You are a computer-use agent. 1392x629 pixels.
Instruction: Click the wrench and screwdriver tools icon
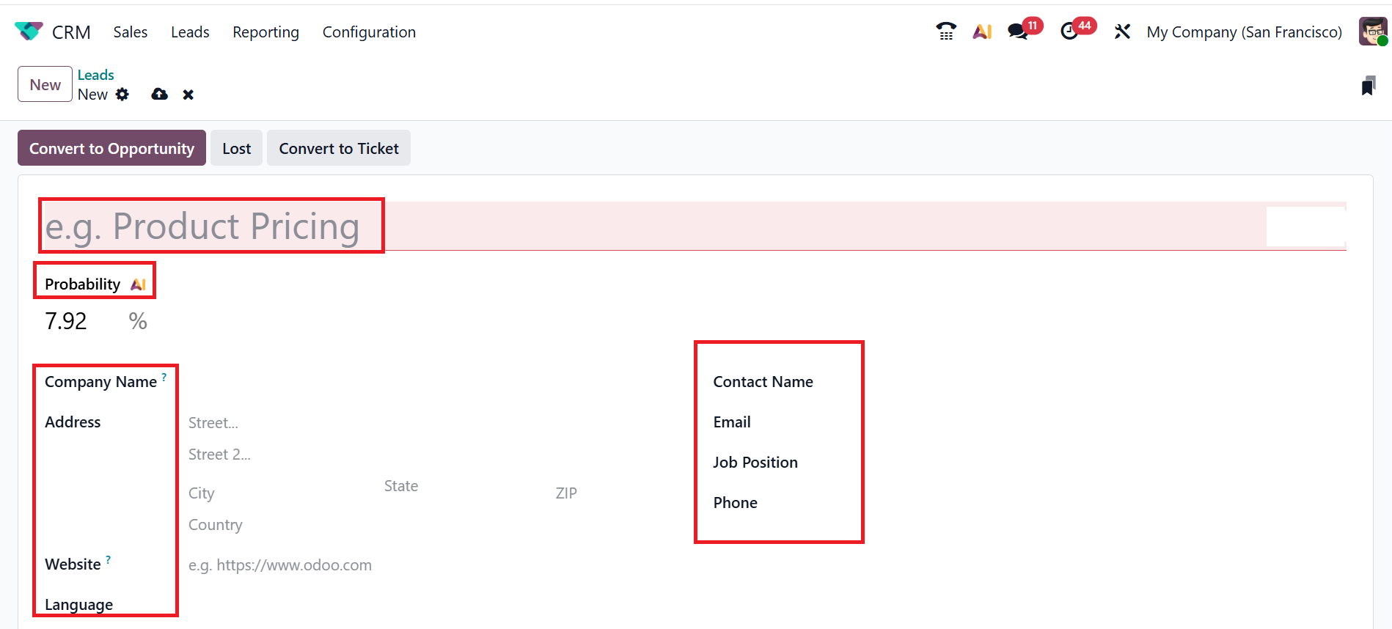(1122, 32)
